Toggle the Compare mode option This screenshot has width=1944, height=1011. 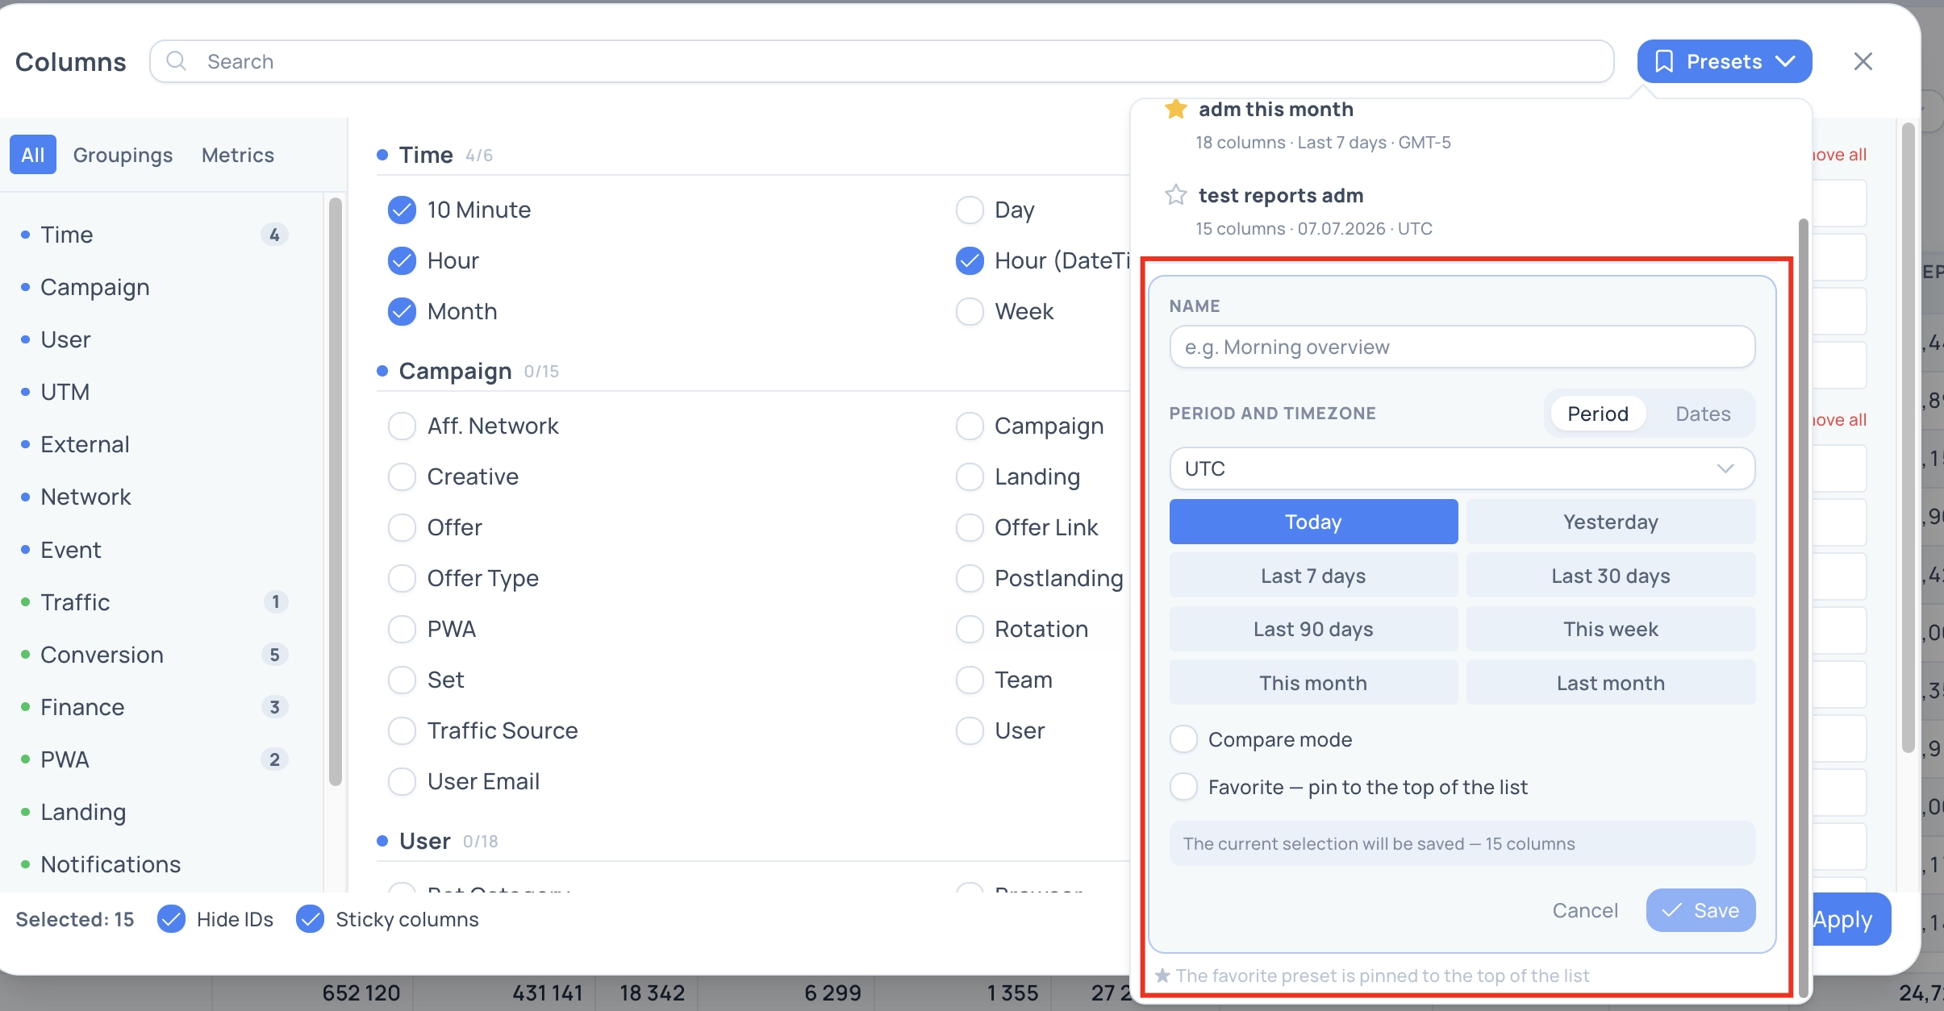click(1183, 738)
